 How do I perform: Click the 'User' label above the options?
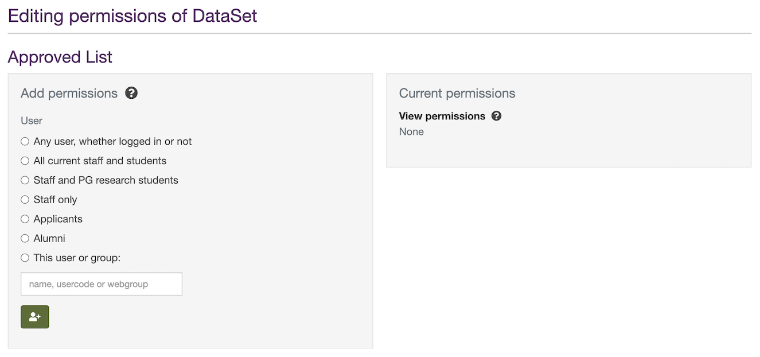tap(32, 121)
